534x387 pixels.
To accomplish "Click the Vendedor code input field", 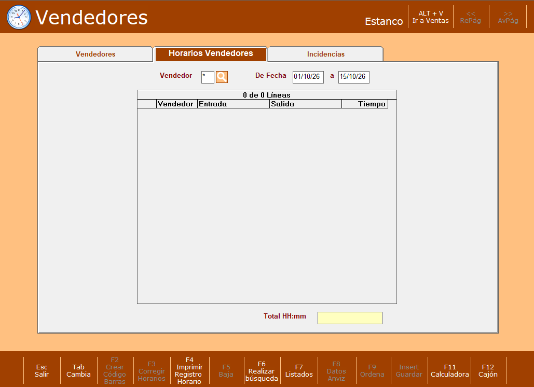I will tap(208, 77).
